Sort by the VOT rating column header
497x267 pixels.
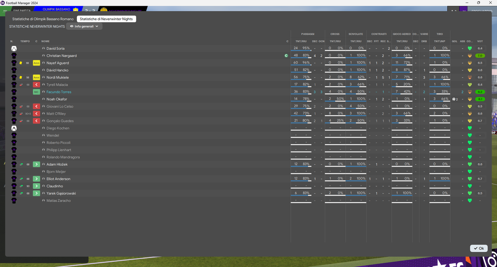(x=480, y=41)
